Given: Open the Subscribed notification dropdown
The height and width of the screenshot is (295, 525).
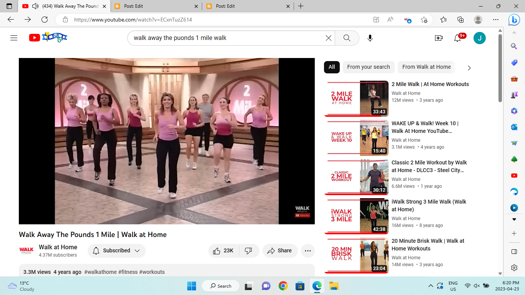Looking at the screenshot, I should pos(116,250).
